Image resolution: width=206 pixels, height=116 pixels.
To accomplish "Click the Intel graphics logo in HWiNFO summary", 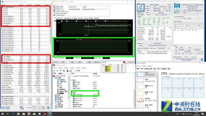I will point(177,8).
